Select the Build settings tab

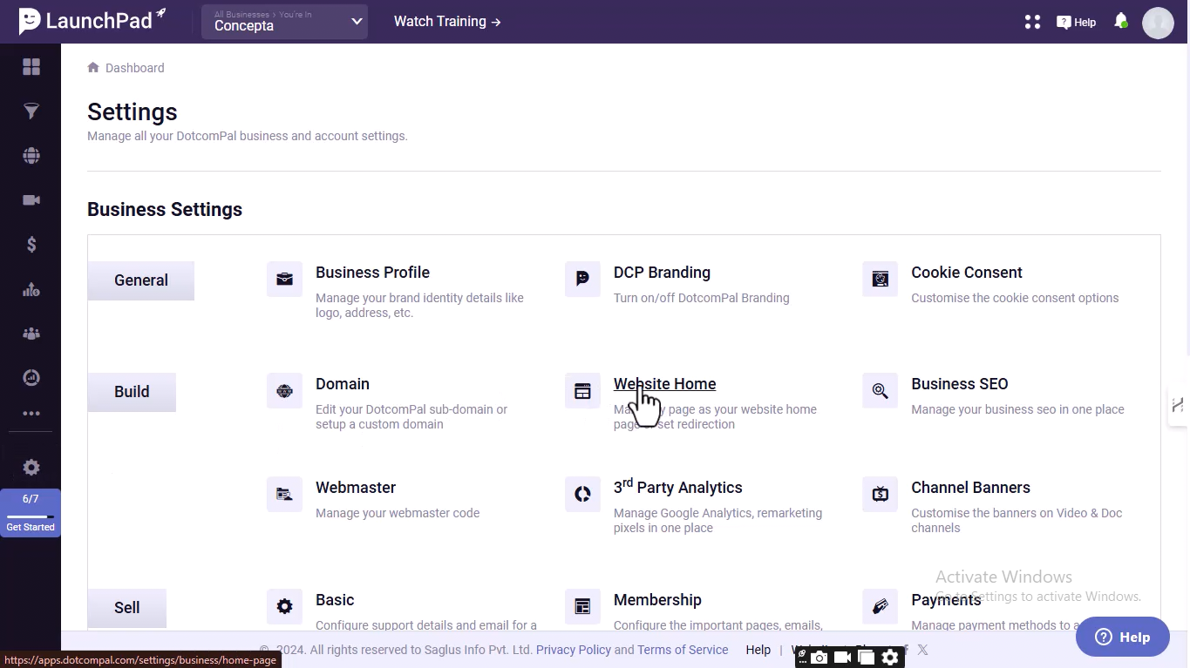132,392
